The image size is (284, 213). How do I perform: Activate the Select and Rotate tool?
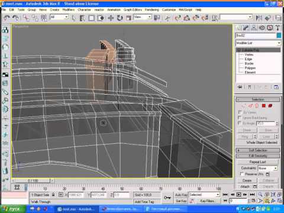(x=120, y=18)
